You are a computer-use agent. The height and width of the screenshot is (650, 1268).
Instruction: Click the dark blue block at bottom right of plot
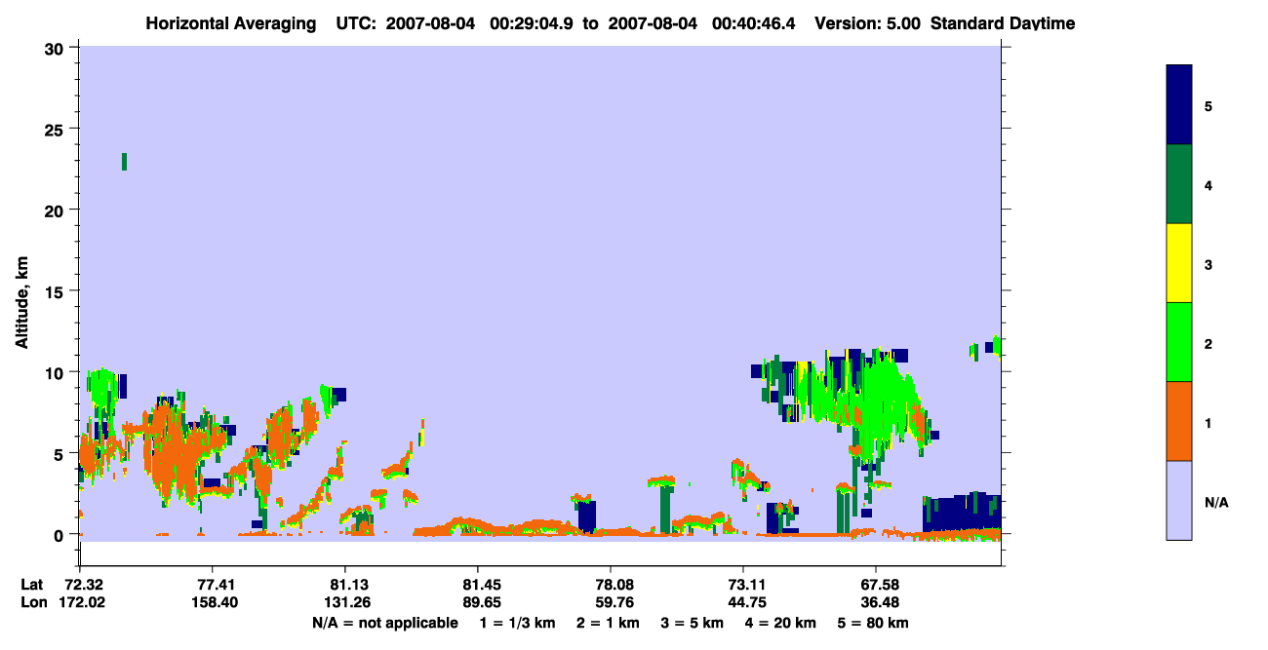962,514
